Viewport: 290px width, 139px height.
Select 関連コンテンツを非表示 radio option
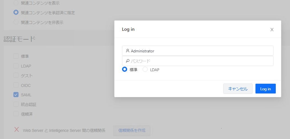(16, 23)
